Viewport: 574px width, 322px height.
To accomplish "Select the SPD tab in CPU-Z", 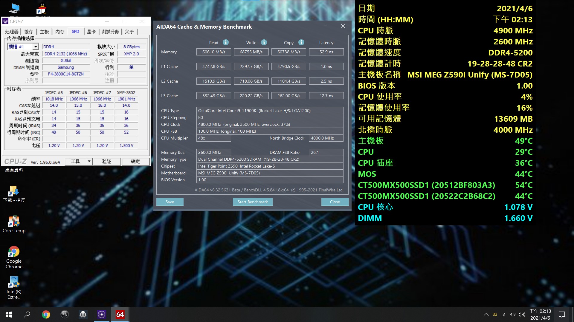I will point(75,31).
